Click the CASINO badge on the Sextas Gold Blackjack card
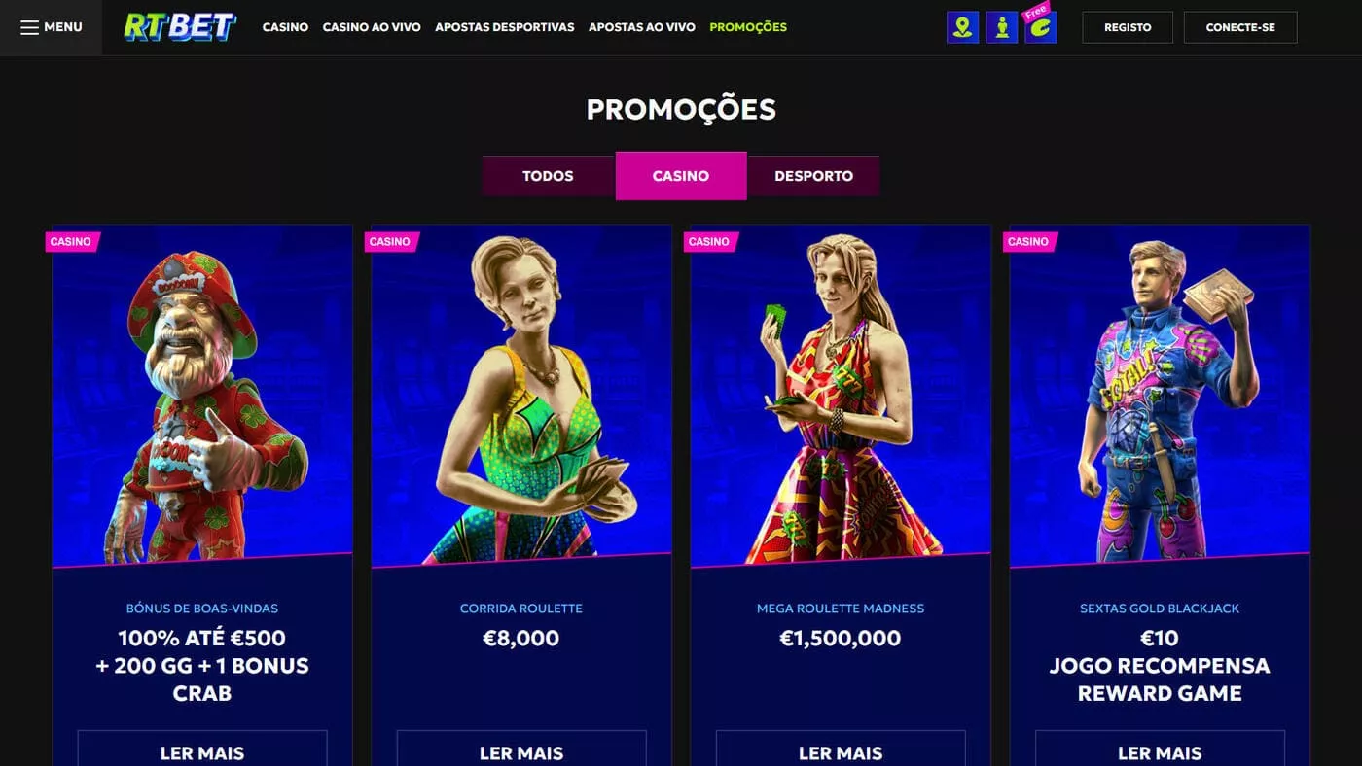The height and width of the screenshot is (766, 1362). [x=1029, y=241]
